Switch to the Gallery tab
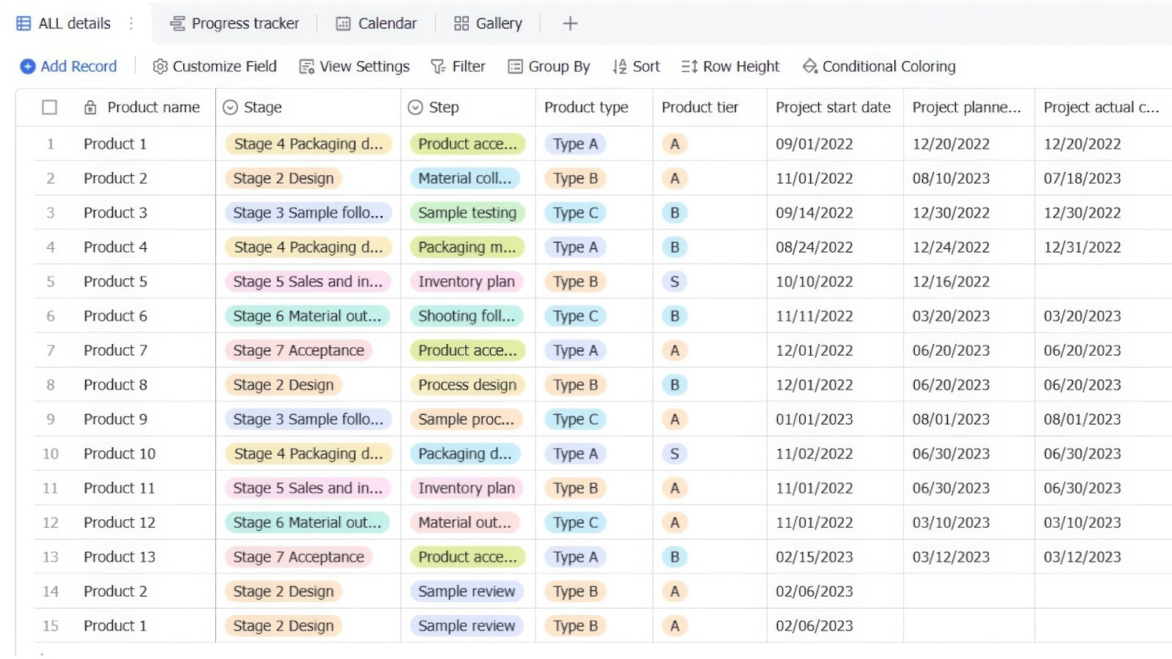 tap(488, 23)
